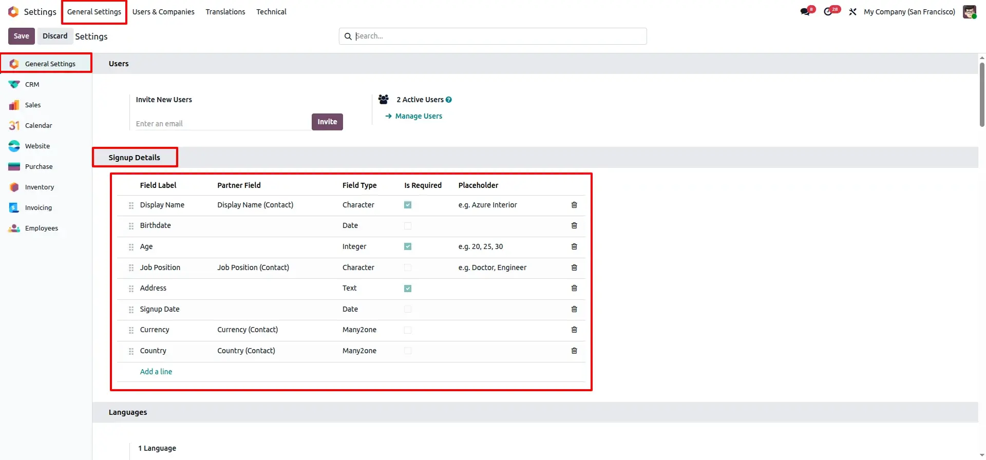
Task: Check Is Required for Country
Action: coord(408,351)
